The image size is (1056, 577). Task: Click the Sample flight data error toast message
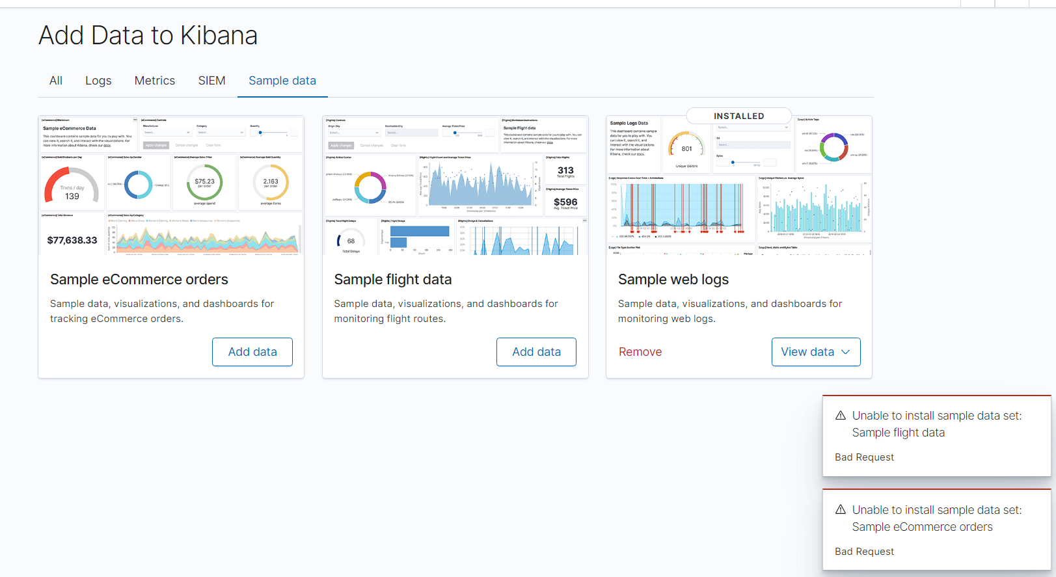(x=937, y=424)
